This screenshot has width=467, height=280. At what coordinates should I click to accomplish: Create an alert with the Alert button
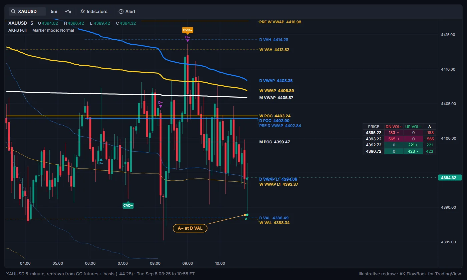click(127, 11)
